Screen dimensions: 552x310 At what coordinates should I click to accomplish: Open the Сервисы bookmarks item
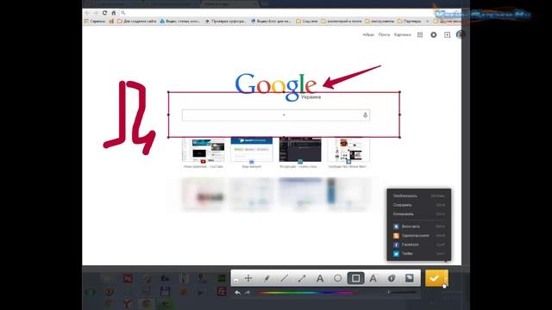point(95,21)
